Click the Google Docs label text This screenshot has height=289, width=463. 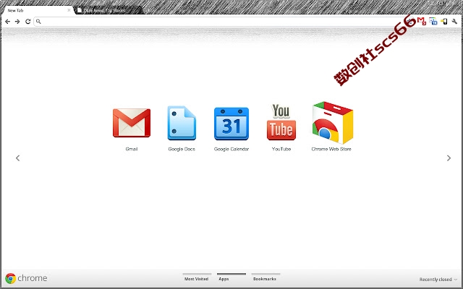tap(182, 149)
